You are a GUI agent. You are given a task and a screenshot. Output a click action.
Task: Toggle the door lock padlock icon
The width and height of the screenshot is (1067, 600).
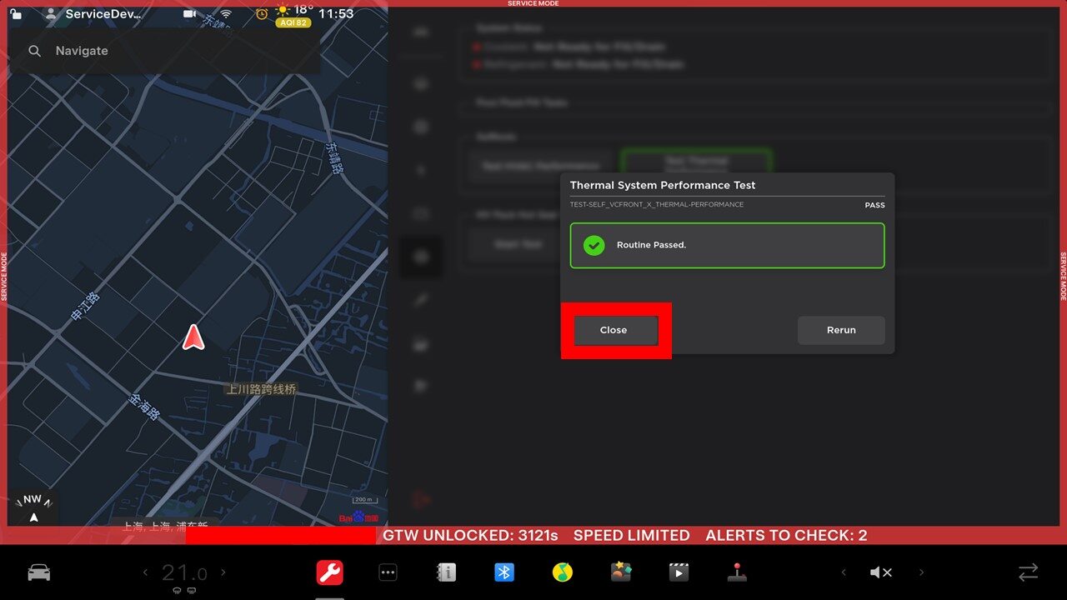tap(16, 13)
